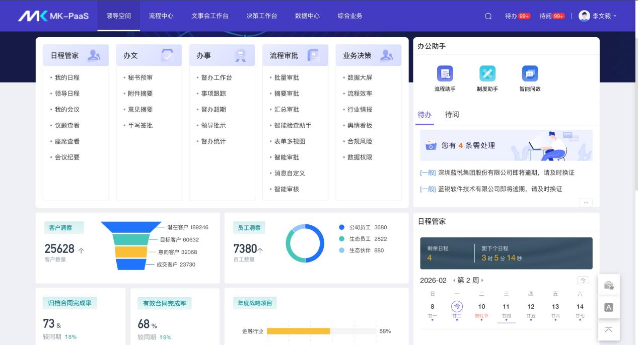Go to next week arrow

482,280
